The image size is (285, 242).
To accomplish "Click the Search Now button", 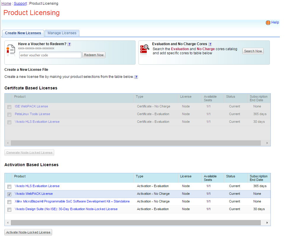I will (x=253, y=51).
